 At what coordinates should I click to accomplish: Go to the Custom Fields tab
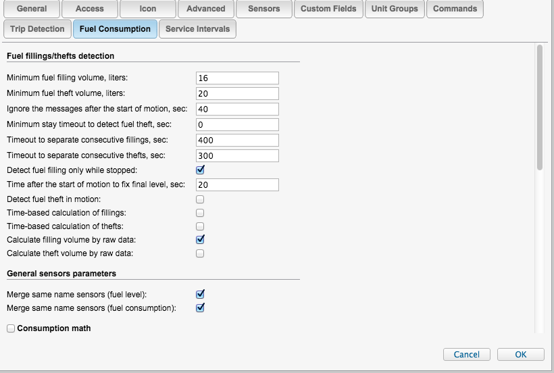(x=329, y=9)
